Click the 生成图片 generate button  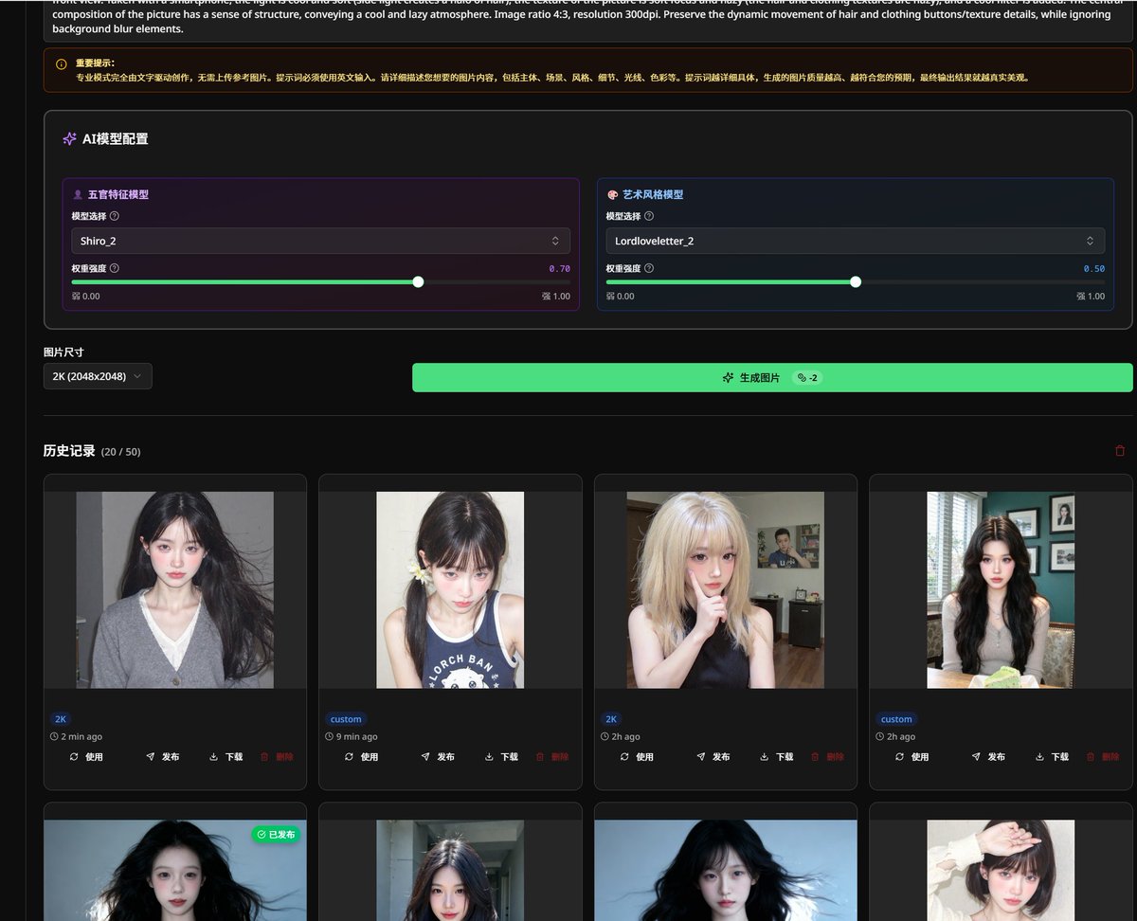(x=772, y=377)
